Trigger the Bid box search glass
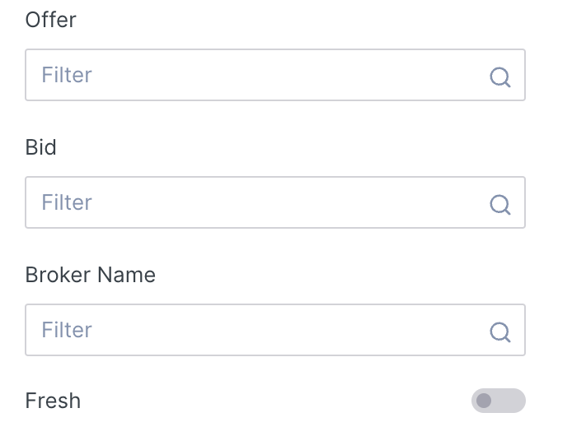 click(500, 204)
